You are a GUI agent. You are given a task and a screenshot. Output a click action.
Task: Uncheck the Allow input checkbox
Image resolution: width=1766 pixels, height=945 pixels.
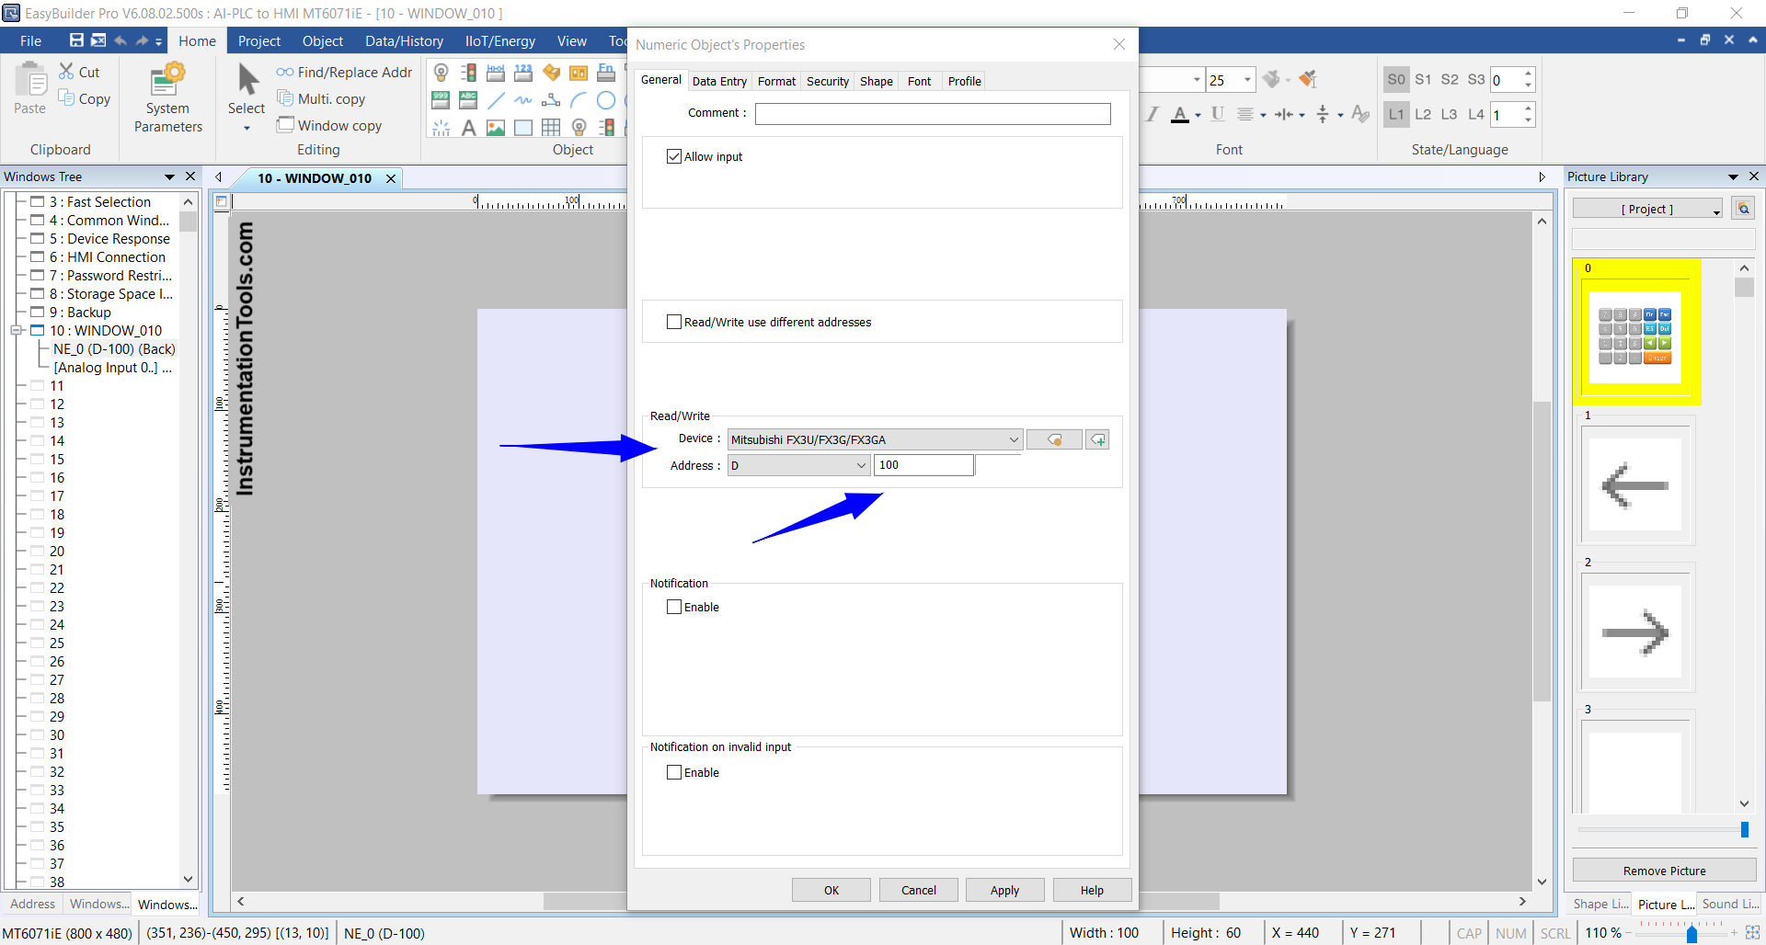(x=674, y=156)
